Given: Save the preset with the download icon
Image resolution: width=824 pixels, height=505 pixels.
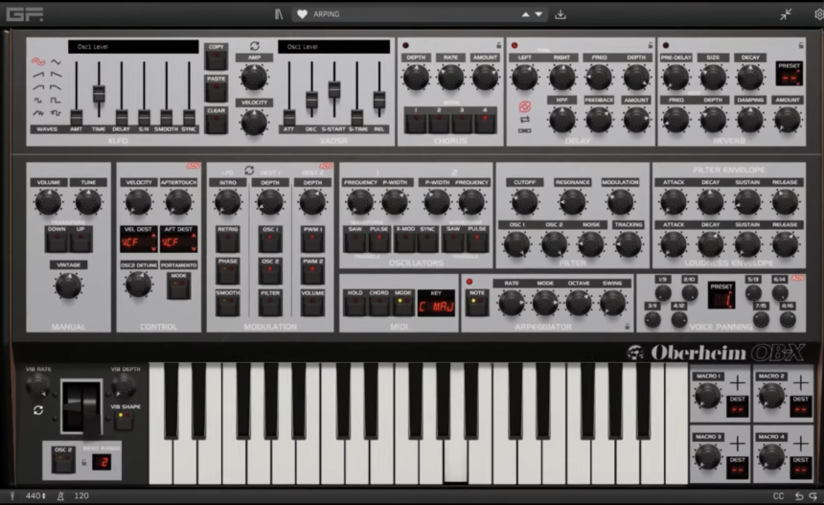Looking at the screenshot, I should click(561, 14).
